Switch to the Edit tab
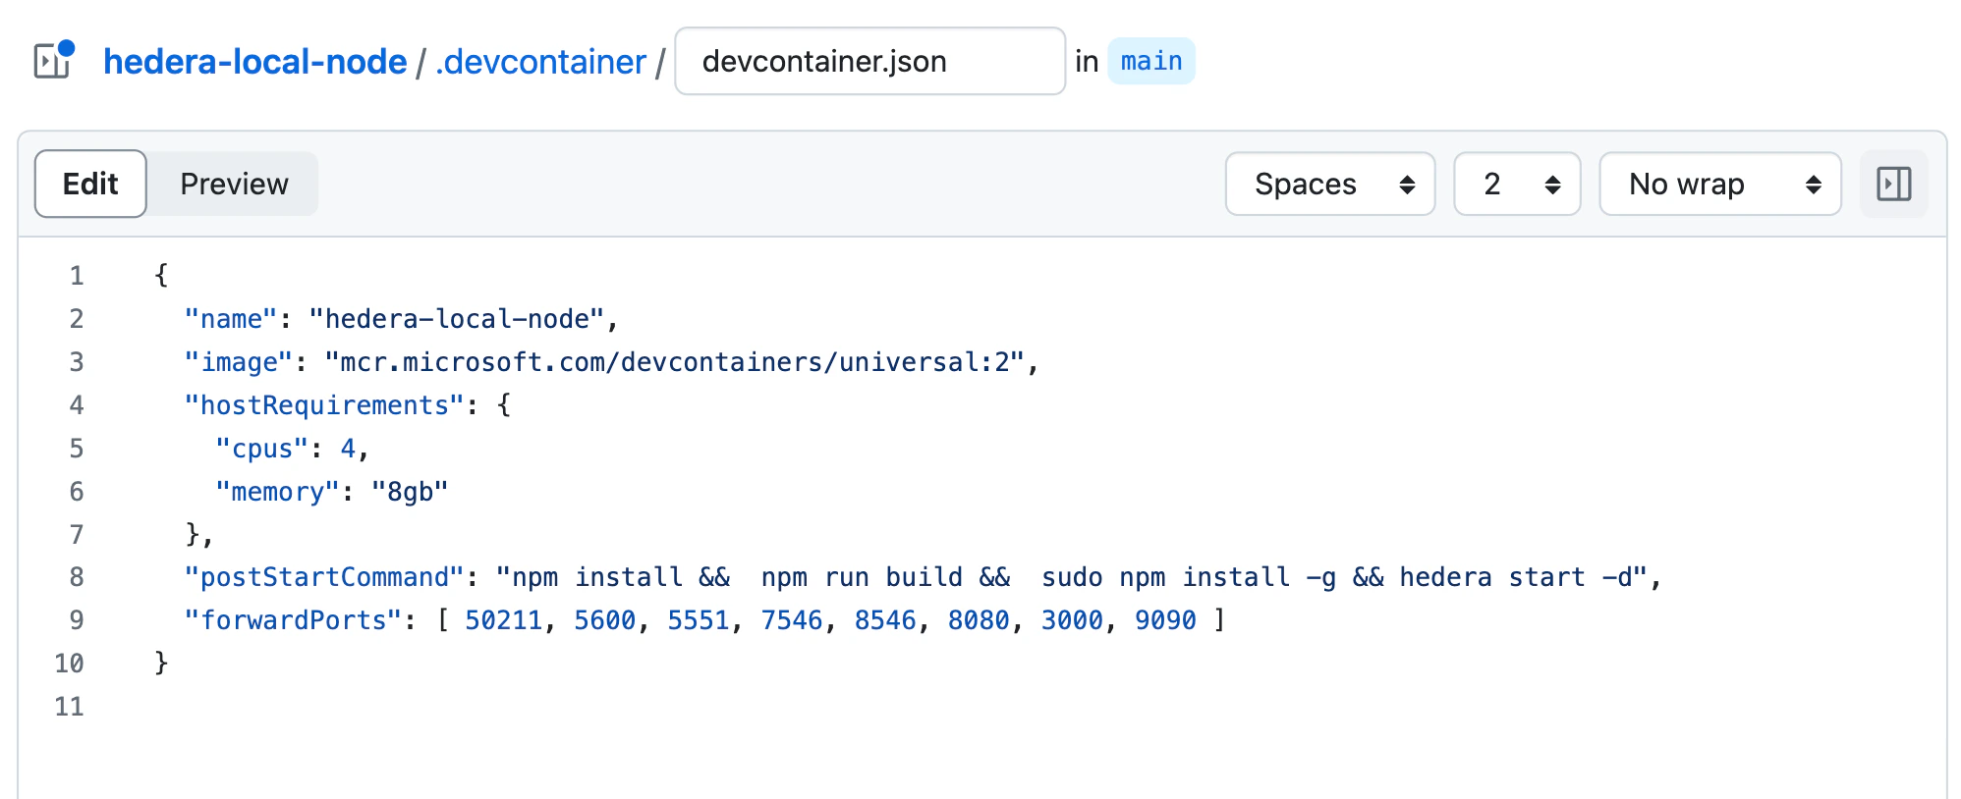This screenshot has height=799, width=1961. pos(90,184)
